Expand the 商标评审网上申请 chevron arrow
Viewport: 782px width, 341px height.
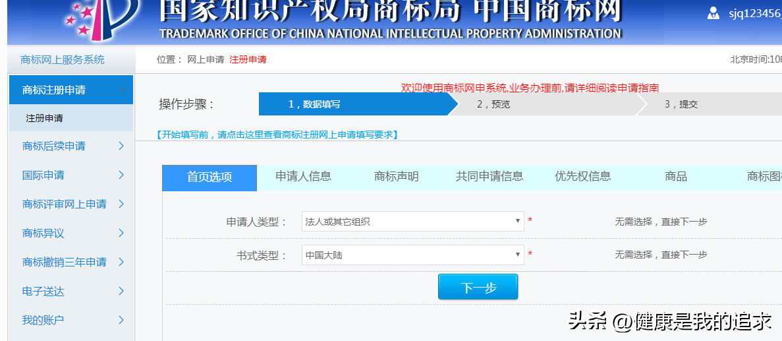(x=121, y=204)
